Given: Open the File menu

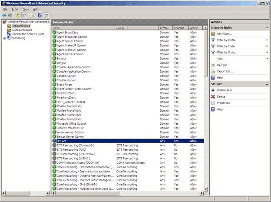Looking at the screenshot, I should (5, 9).
